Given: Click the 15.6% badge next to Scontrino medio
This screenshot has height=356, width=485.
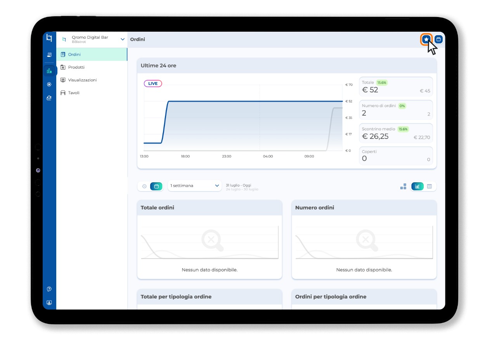Looking at the screenshot, I should tap(404, 129).
